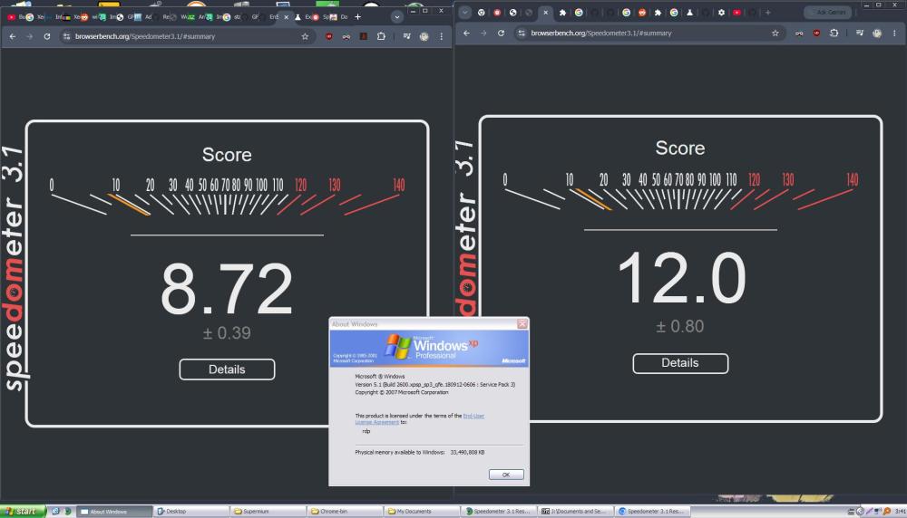Select flask icon tab in left browser
The width and height of the screenshot is (907, 518).
(297, 17)
